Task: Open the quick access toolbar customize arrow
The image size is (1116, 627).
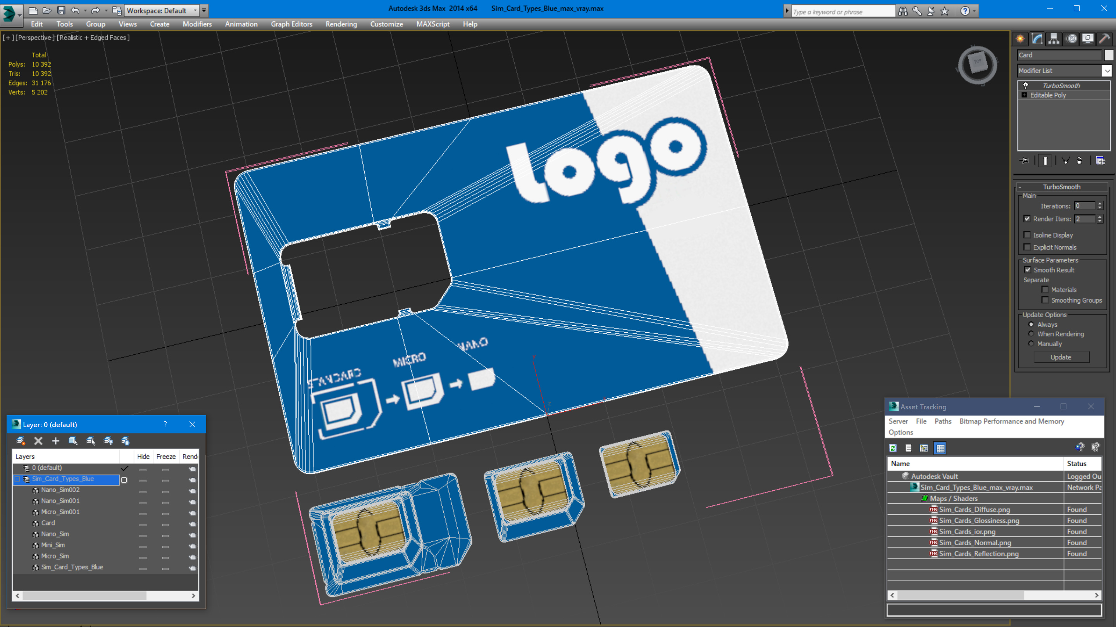Action: click(203, 10)
